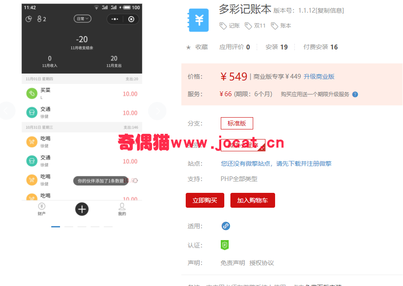Click the 多彩记账本 blue app logo
This screenshot has height=286, width=403.
point(198,20)
